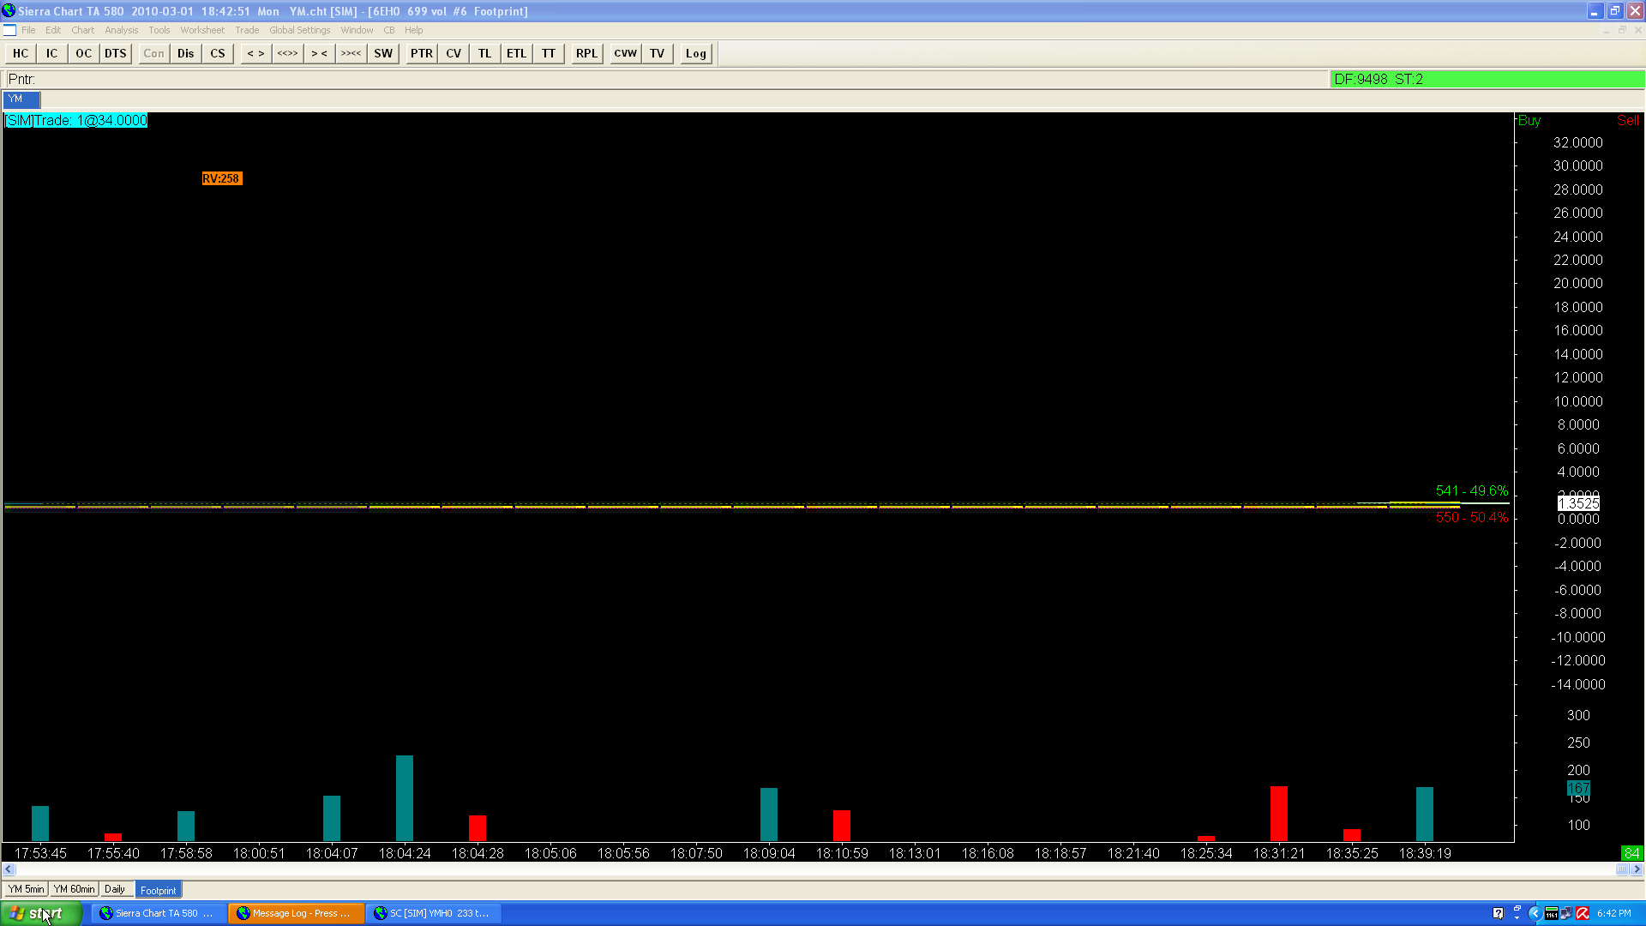1646x926 pixels.
Task: Open the Tools menu
Action: (159, 30)
